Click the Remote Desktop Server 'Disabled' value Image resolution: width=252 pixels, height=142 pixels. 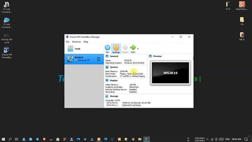[133, 90]
